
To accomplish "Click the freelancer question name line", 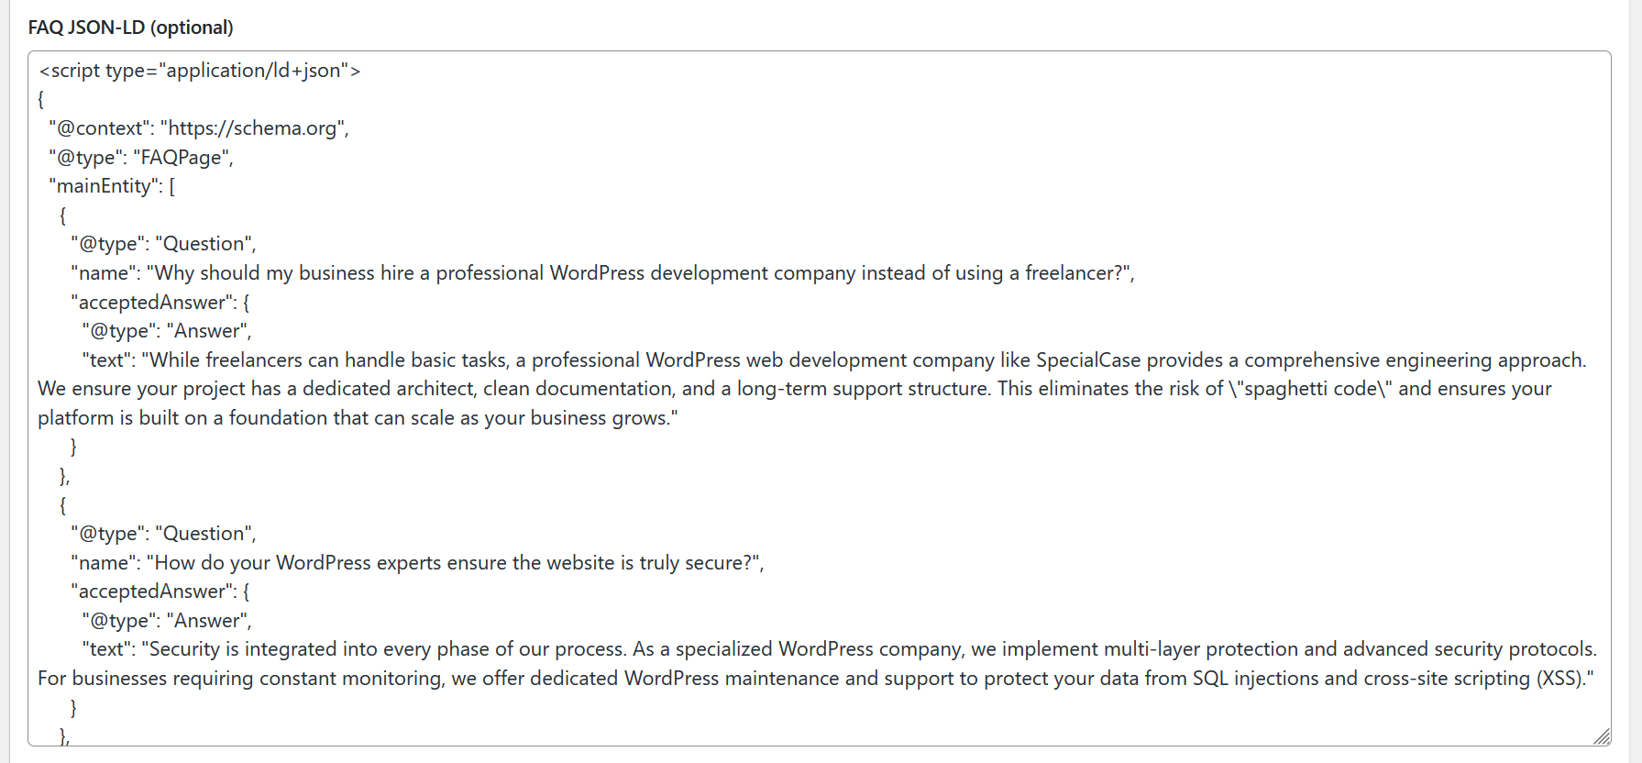I will tap(602, 273).
